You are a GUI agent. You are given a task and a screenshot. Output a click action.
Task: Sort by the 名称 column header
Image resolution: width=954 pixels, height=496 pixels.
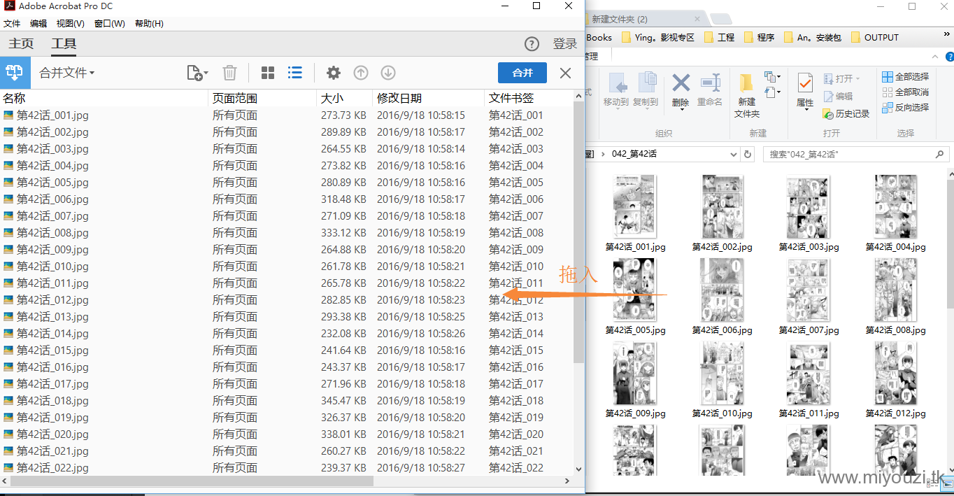[104, 98]
